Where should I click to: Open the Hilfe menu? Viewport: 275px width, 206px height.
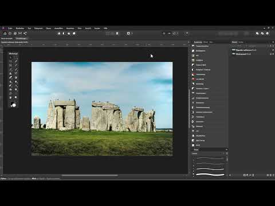pos(105,28)
